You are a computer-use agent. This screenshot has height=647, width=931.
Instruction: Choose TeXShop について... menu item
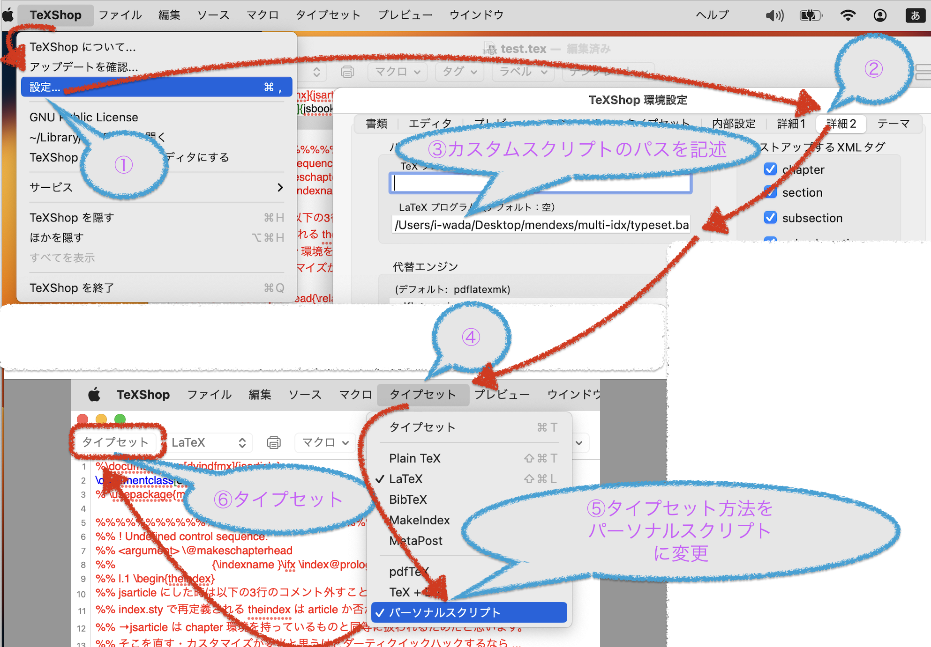157,47
